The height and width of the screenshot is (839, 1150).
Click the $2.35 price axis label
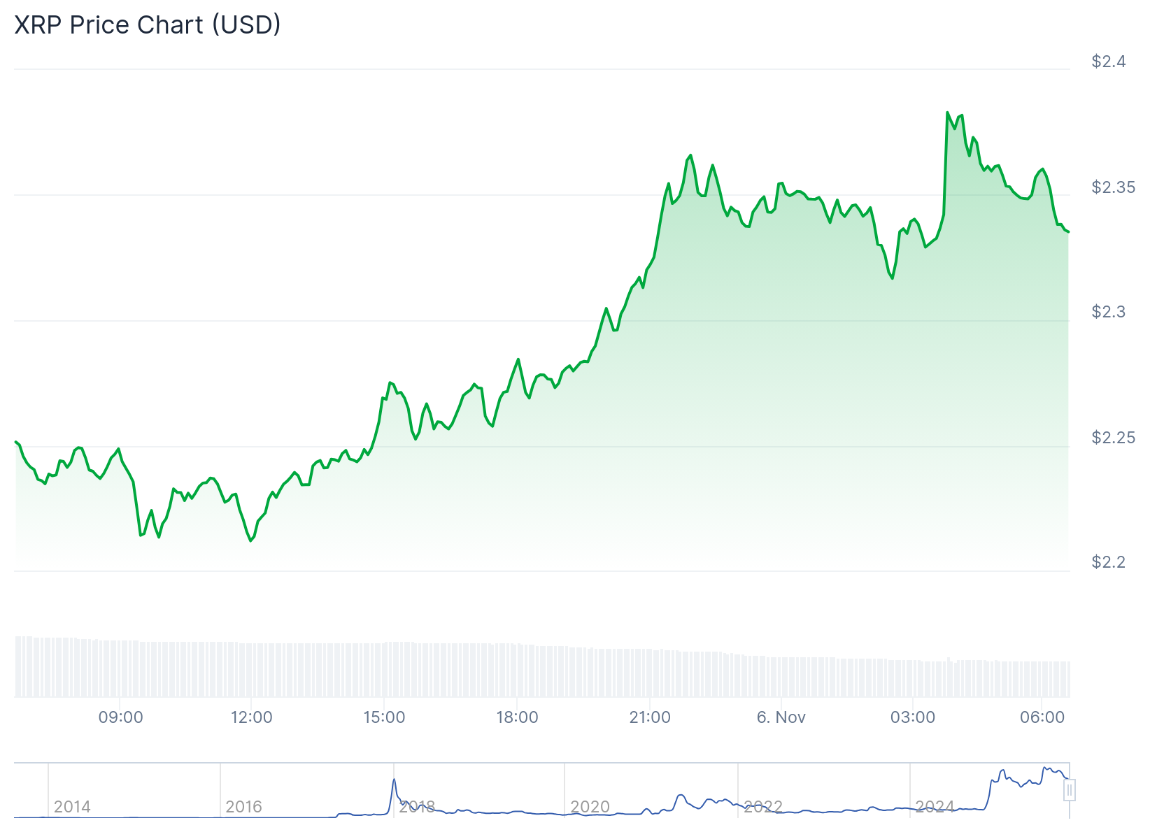click(1113, 187)
